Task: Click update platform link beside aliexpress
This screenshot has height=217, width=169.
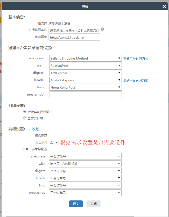Action: pyautogui.click(x=136, y=59)
